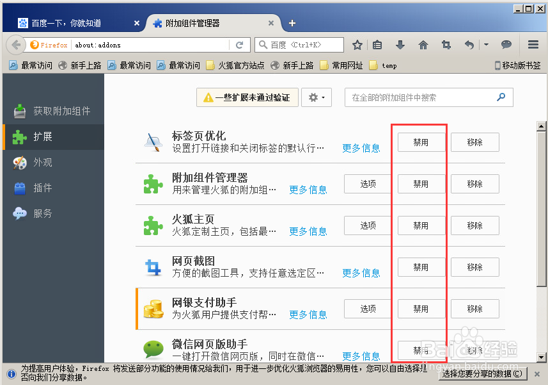Select the 插件 sidebar category
Screen dimensions: 548x385
[53, 188]
